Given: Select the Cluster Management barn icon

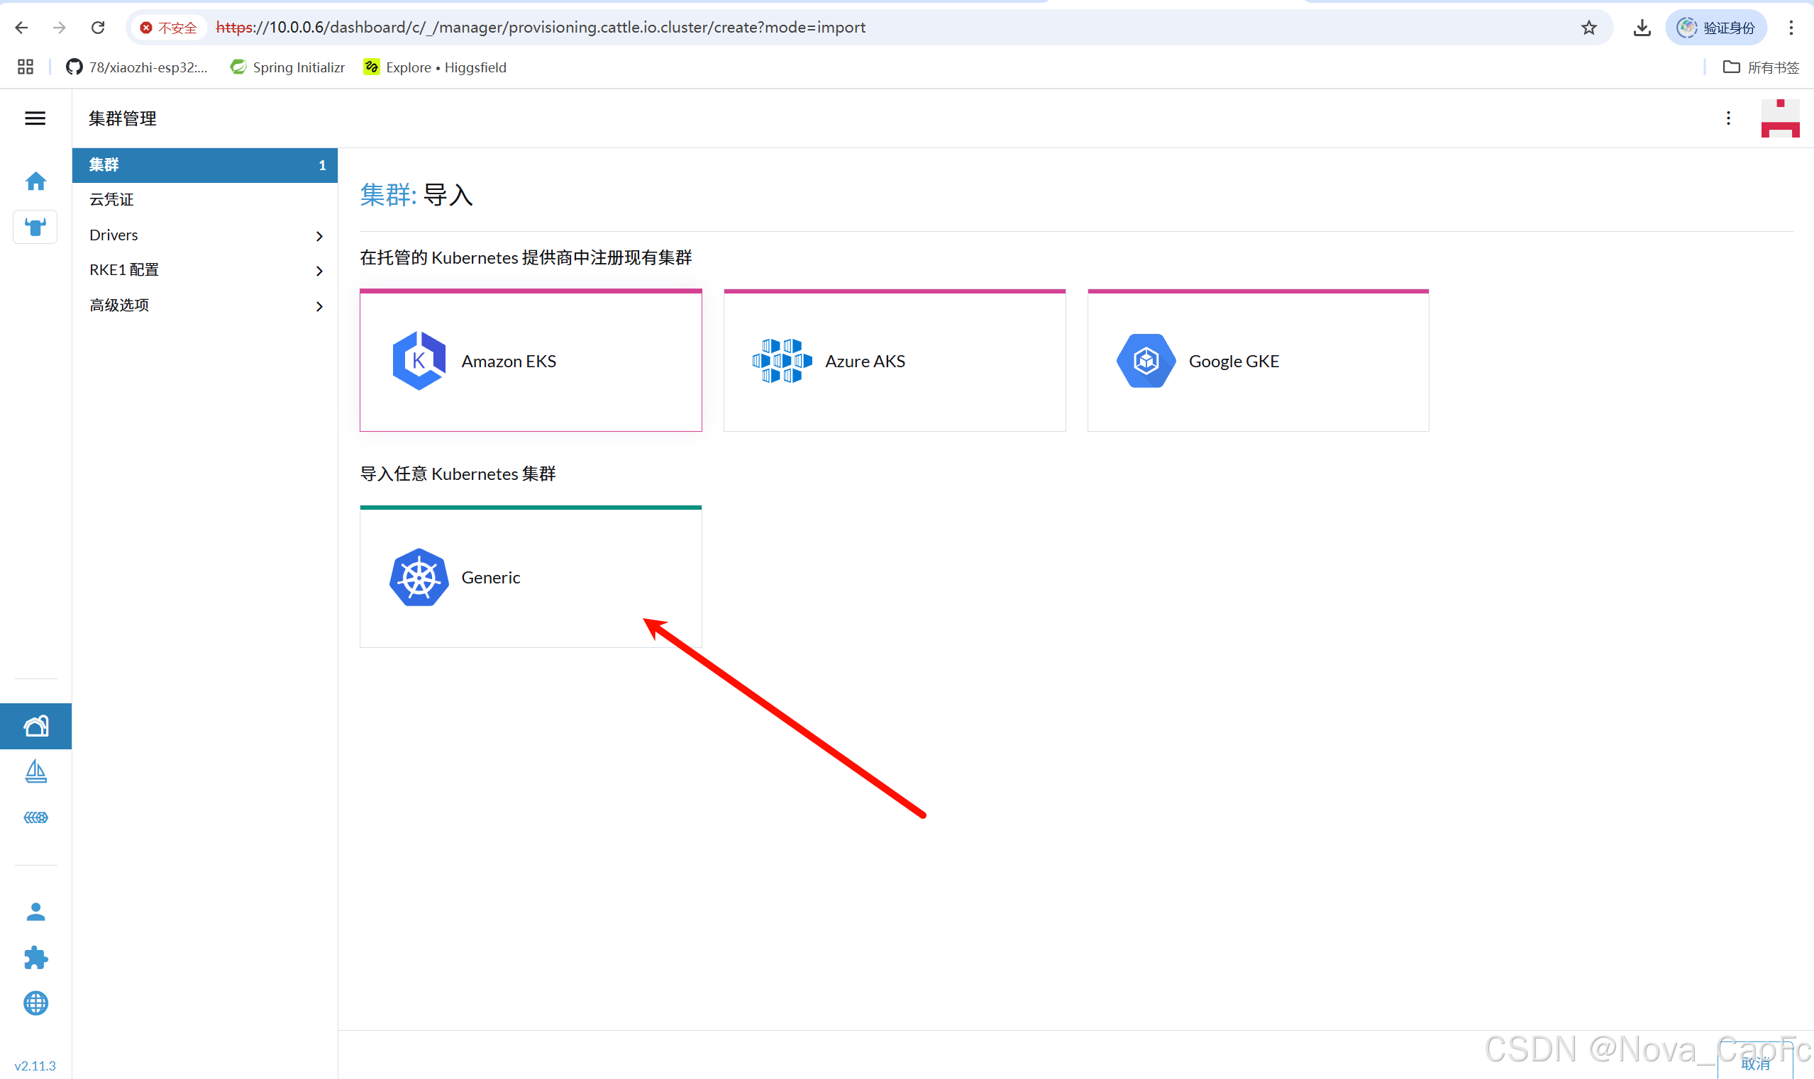Looking at the screenshot, I should [35, 726].
